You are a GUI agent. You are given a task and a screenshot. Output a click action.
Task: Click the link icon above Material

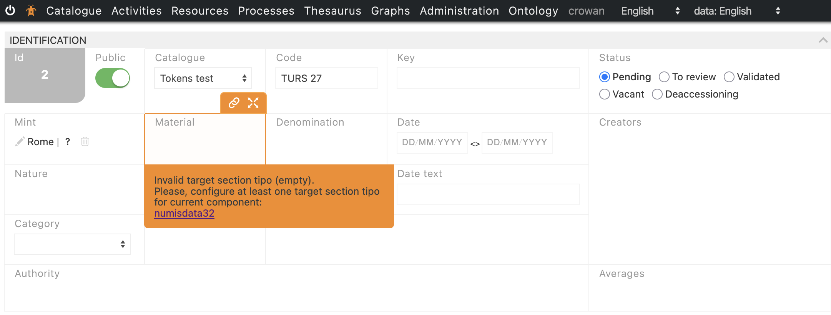[234, 103]
